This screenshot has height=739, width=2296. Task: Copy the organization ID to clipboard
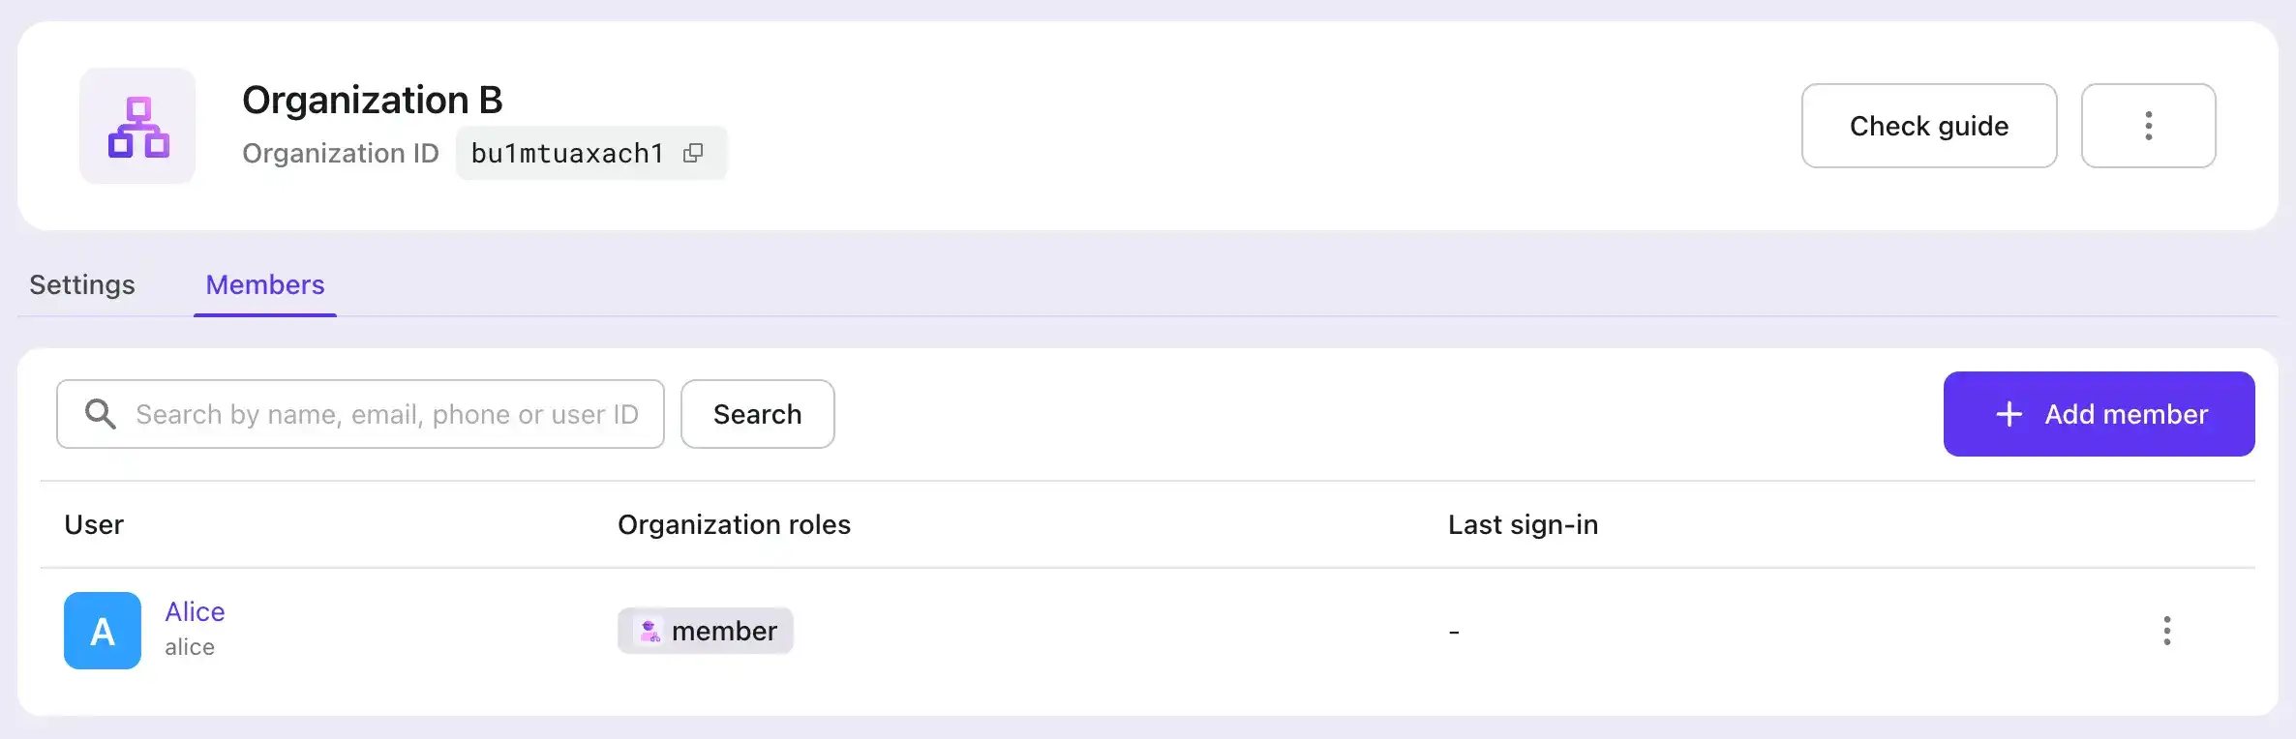[693, 153]
